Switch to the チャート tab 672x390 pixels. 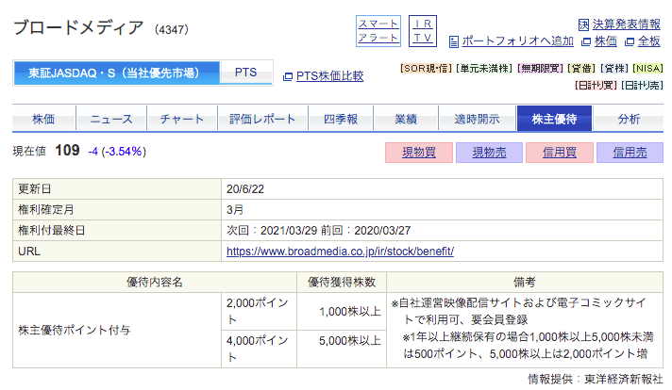pos(182,119)
